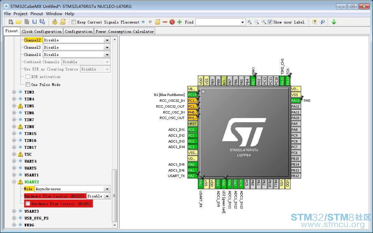This screenshot has height=233, width=373.
Task: Click the blue info 'i' toolbar icon
Action: (322, 22)
